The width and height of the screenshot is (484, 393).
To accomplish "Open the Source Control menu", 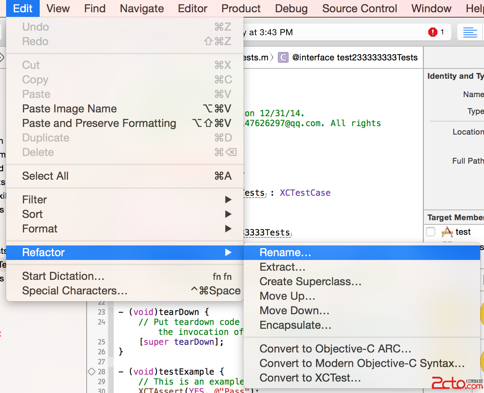I will [x=359, y=8].
